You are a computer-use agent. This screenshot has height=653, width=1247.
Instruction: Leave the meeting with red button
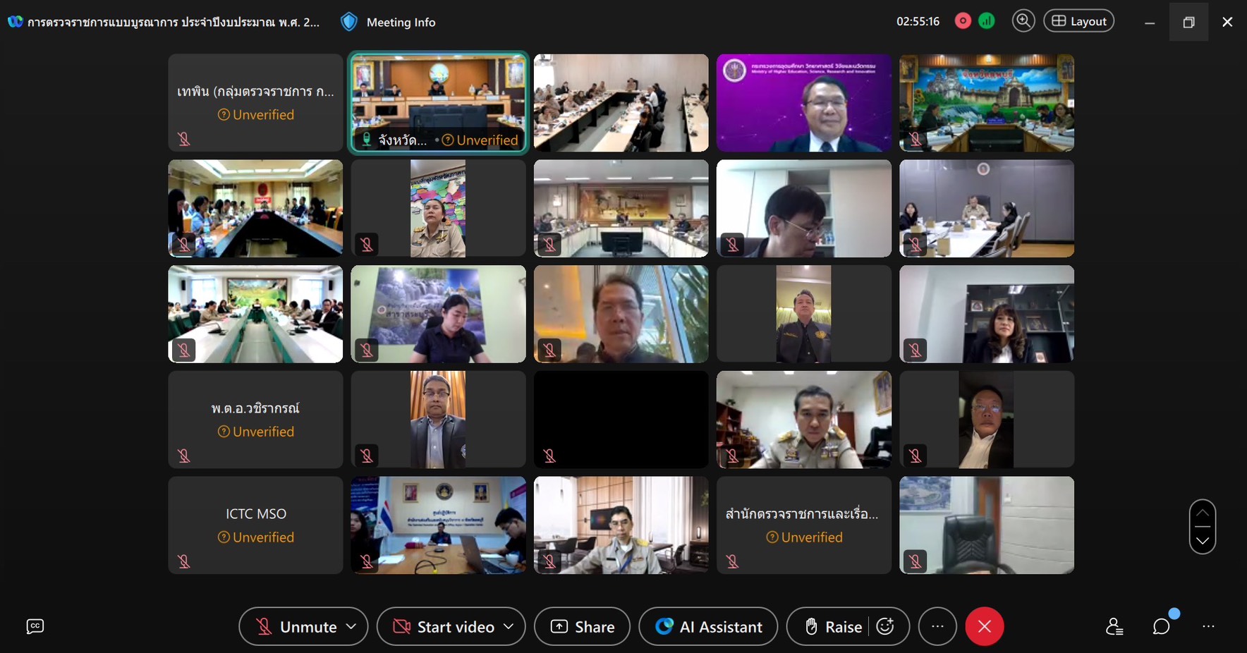(x=984, y=626)
